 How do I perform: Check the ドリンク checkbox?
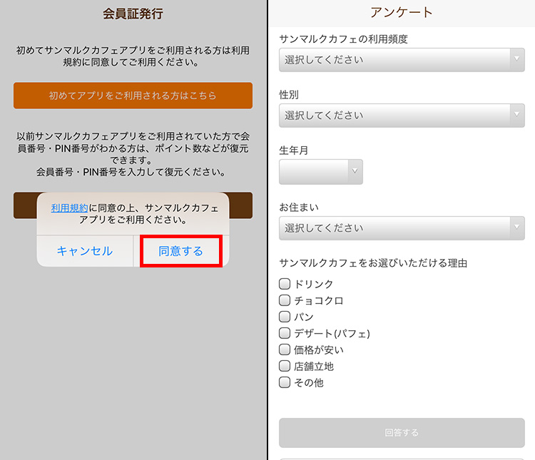285,284
